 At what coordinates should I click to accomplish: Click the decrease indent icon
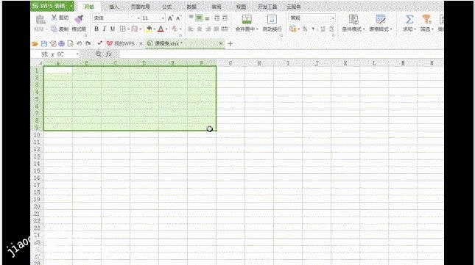coord(217,18)
